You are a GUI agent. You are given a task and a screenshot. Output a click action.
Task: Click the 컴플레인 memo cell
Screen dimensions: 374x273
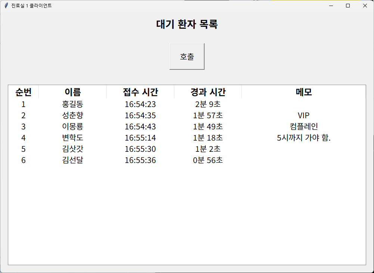point(303,127)
